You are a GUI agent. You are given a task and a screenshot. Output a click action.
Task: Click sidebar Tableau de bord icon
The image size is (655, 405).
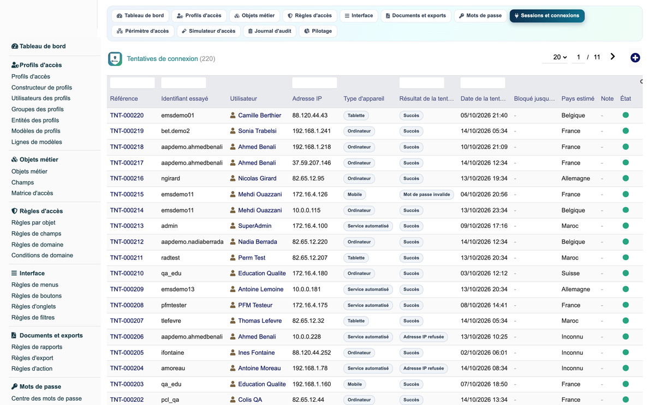[x=15, y=46]
